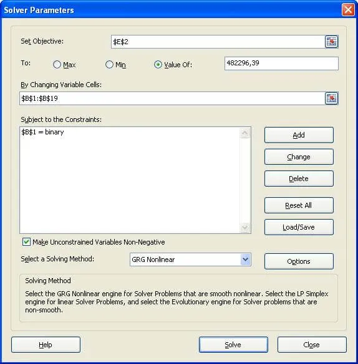Open solver Options
The image size is (358, 364).
tap(299, 261)
